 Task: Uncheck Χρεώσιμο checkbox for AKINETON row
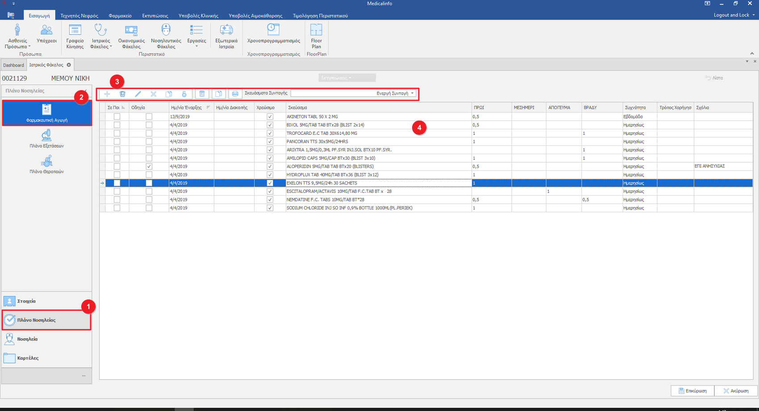(x=270, y=116)
